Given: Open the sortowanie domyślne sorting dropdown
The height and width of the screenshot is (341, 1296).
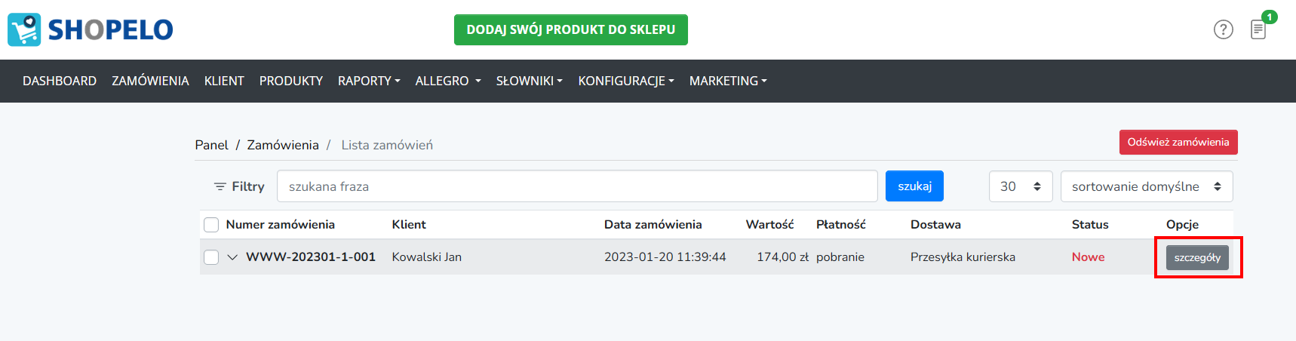Looking at the screenshot, I should pyautogui.click(x=1147, y=186).
